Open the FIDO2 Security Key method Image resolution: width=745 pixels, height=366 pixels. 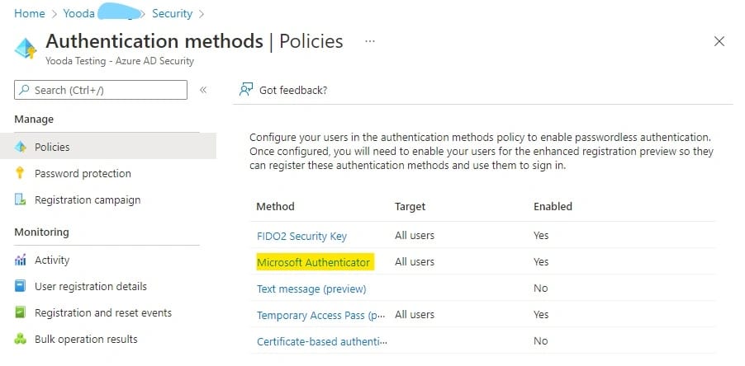(301, 236)
